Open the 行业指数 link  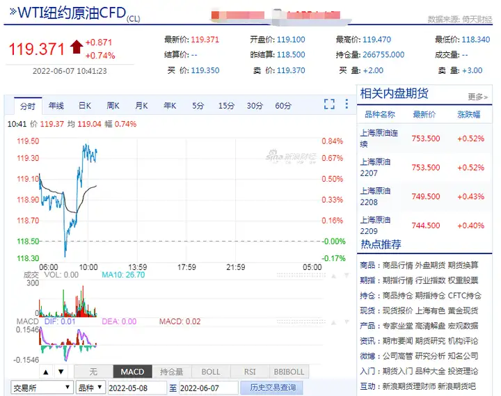click(x=431, y=280)
